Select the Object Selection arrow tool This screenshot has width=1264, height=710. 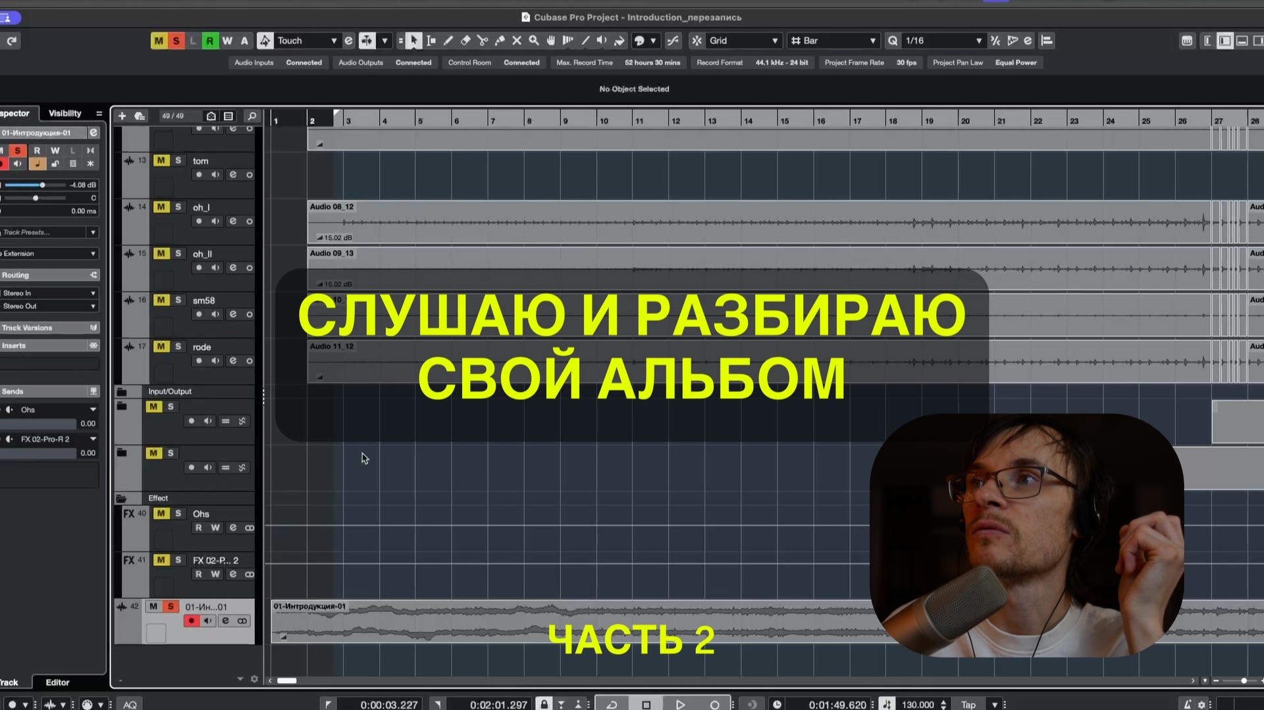(413, 41)
